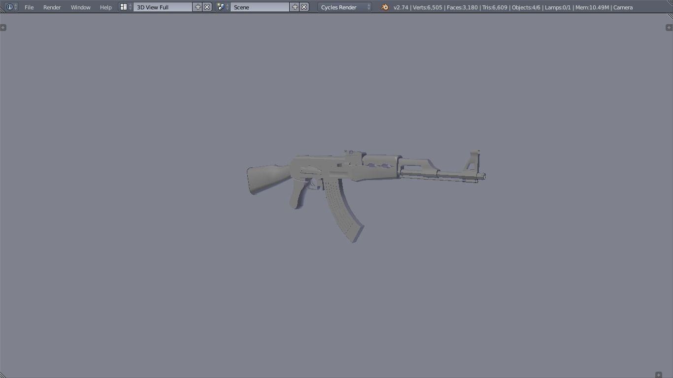This screenshot has height=378, width=673.
Task: Click the 3D View Full name field
Action: pyautogui.click(x=163, y=7)
